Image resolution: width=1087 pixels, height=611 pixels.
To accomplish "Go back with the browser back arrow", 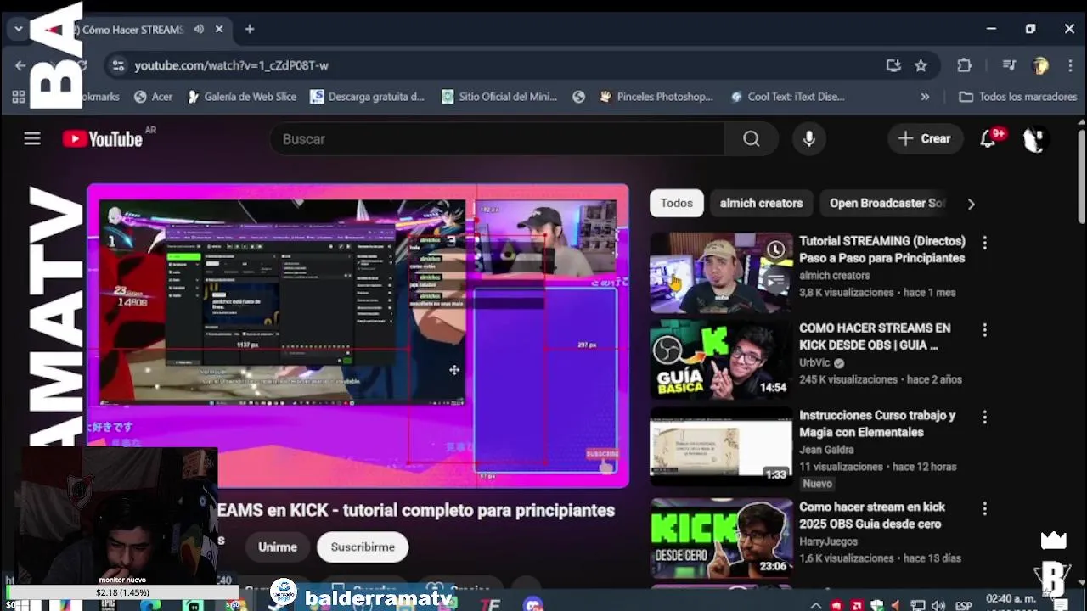I will coord(20,65).
